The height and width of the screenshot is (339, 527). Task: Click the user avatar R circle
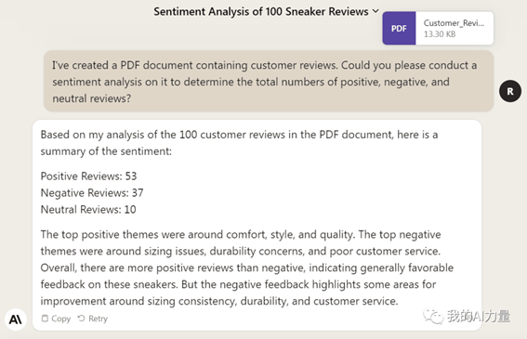[510, 91]
